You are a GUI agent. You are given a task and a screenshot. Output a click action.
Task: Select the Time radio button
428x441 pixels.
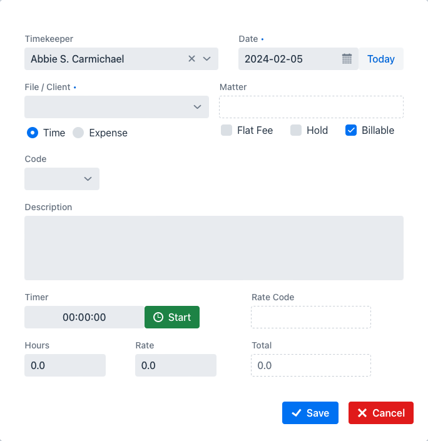(33, 133)
